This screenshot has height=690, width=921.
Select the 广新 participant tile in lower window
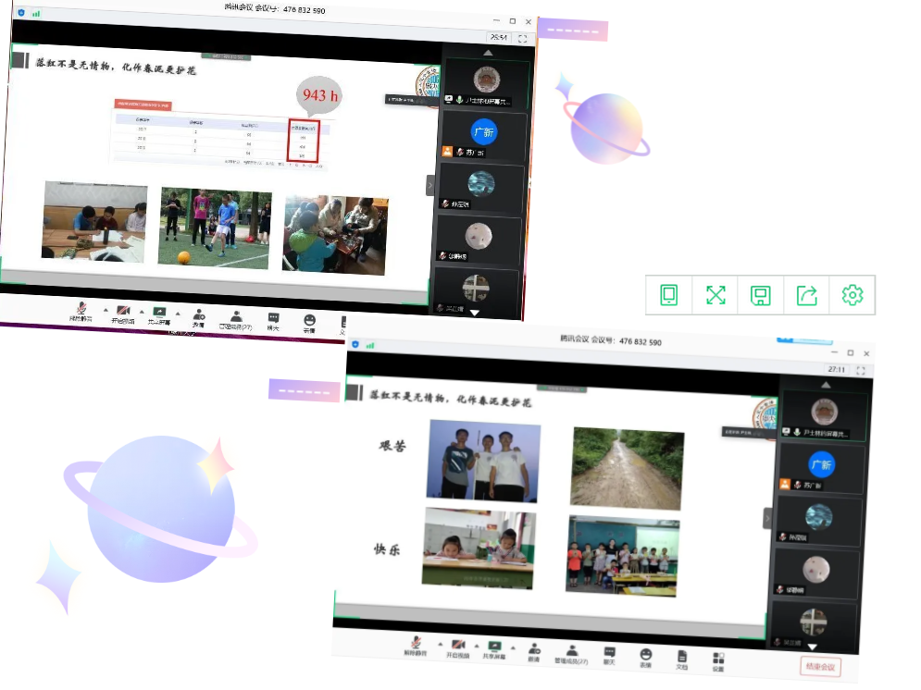point(821,467)
